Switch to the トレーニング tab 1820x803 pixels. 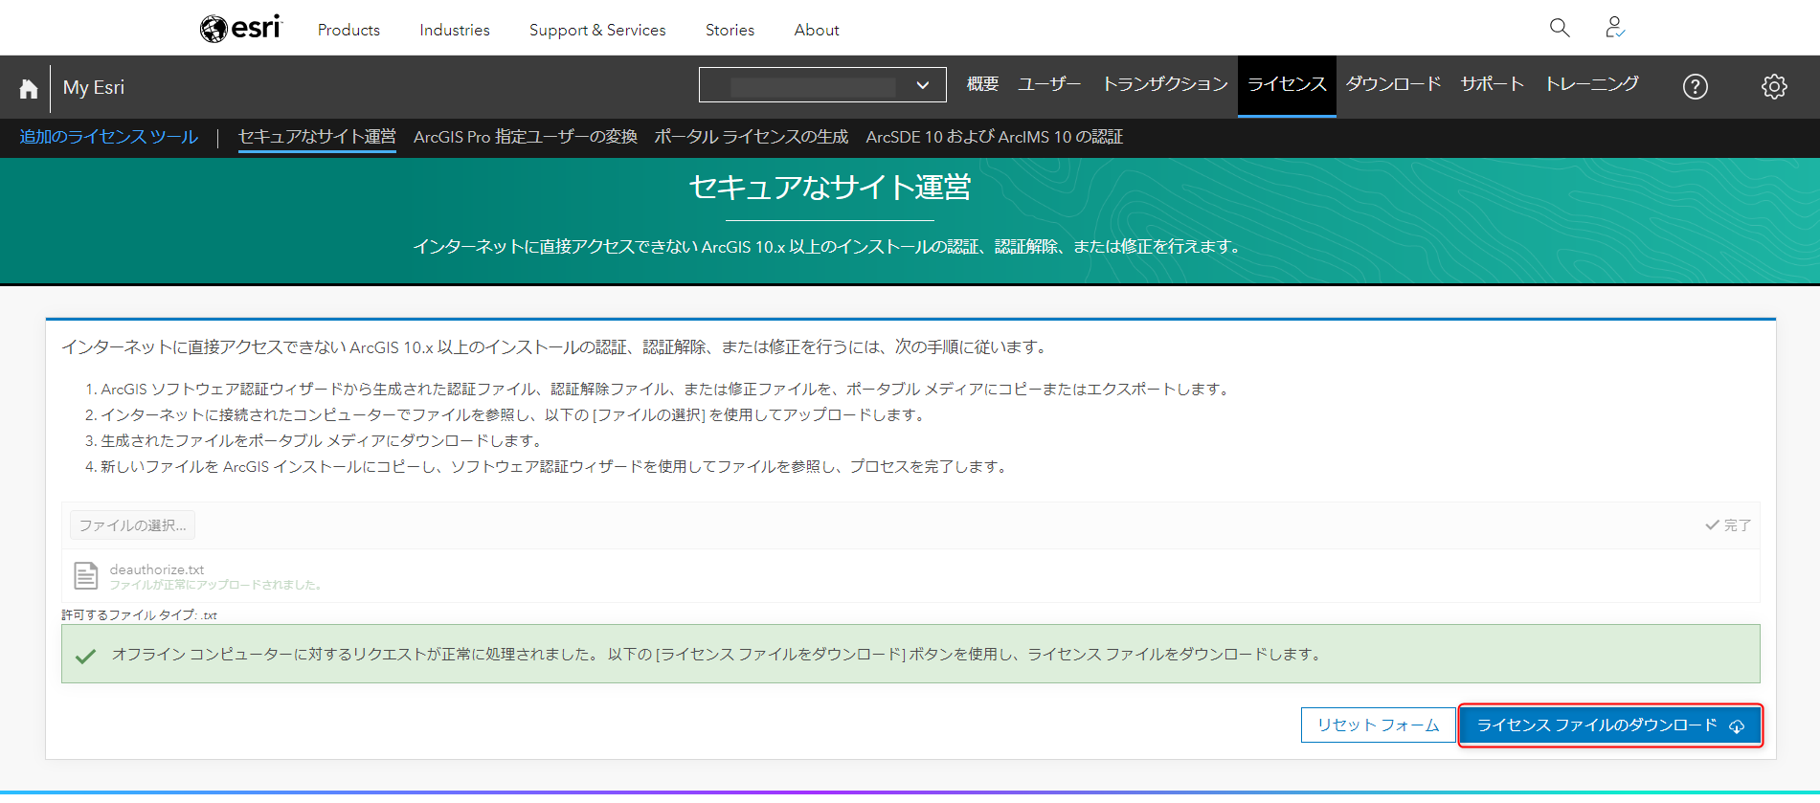pyautogui.click(x=1592, y=84)
